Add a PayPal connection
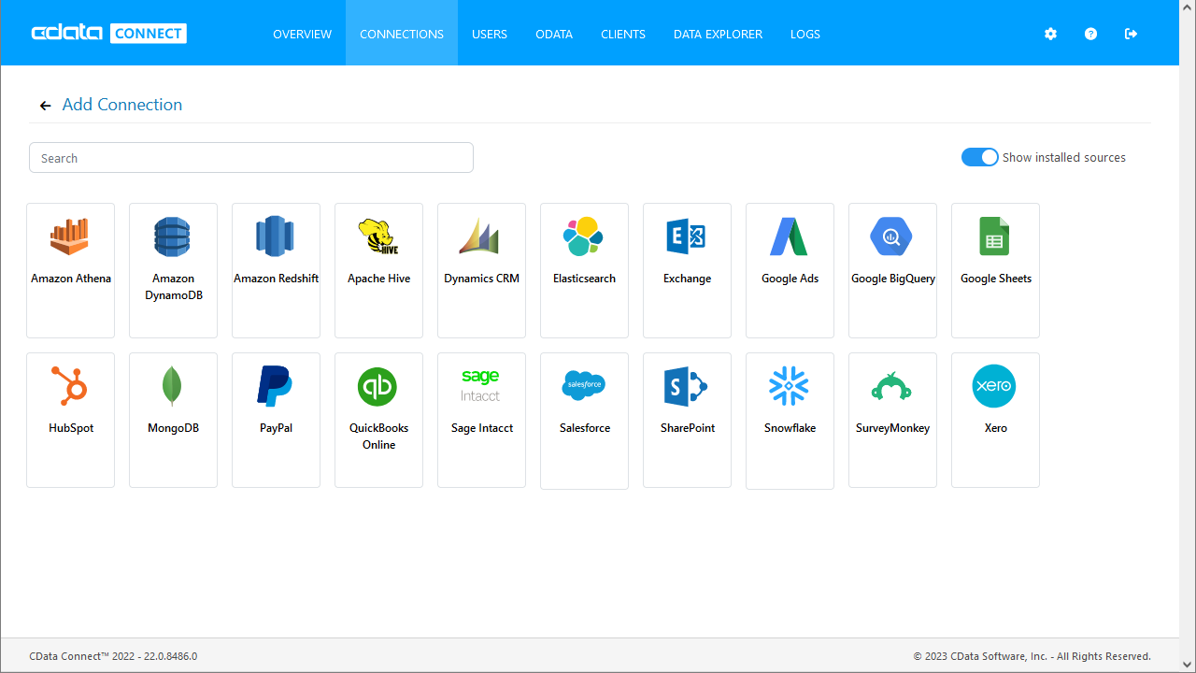This screenshot has width=1196, height=673. tap(276, 420)
